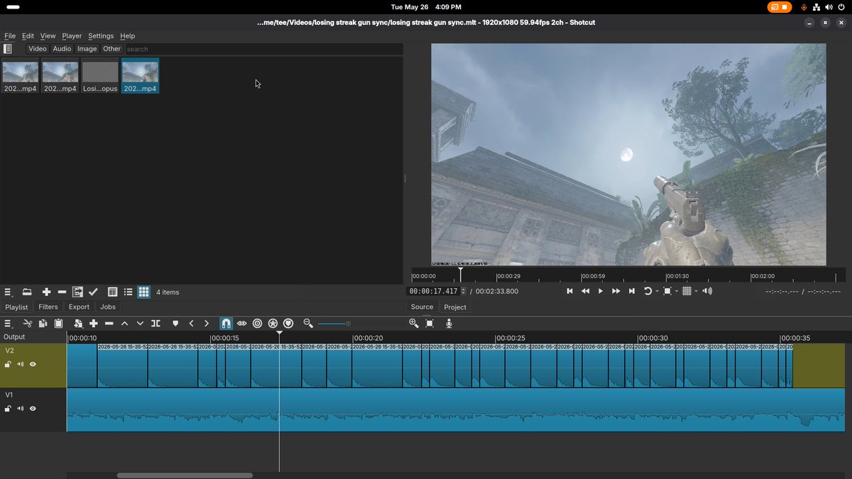
Task: Skip to the previous point in player
Action: tap(569, 291)
